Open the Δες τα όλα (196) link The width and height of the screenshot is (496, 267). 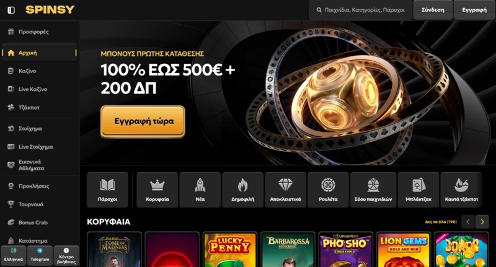click(441, 222)
